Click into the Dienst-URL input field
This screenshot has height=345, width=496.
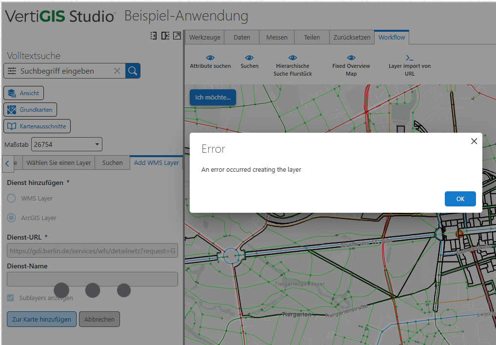[x=92, y=251]
